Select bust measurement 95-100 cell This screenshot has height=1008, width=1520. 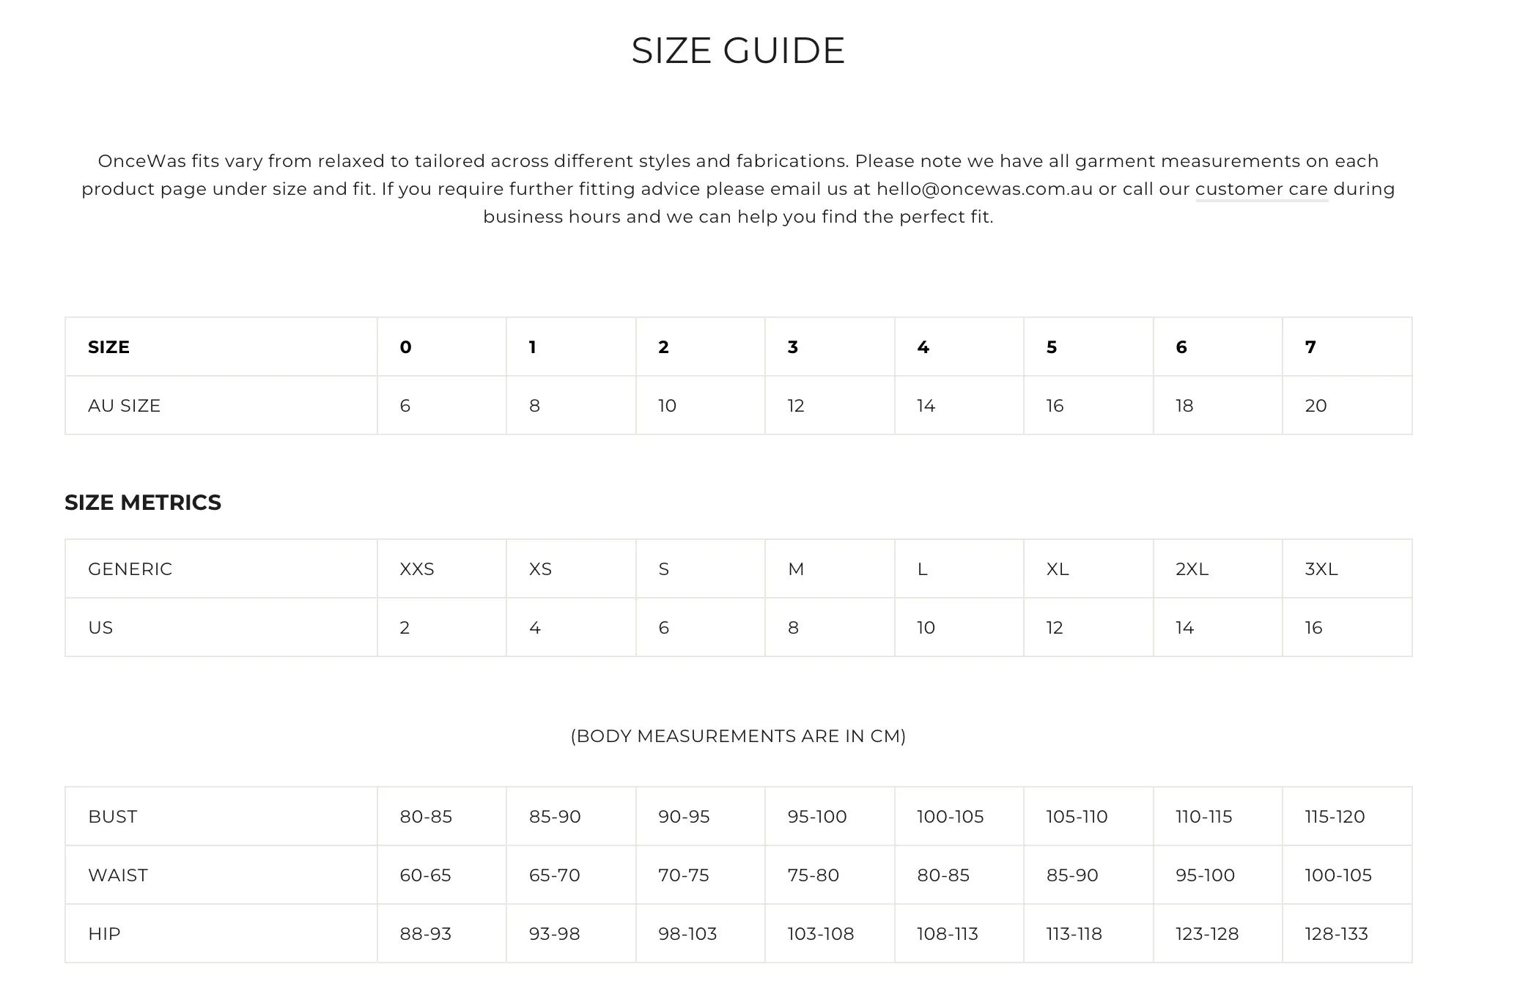tap(830, 816)
